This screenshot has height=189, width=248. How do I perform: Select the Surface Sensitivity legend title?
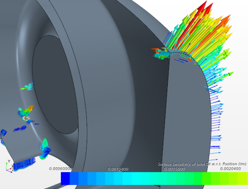(202, 164)
